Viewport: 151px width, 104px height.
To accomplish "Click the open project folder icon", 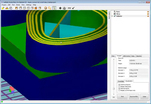I will (3, 8).
